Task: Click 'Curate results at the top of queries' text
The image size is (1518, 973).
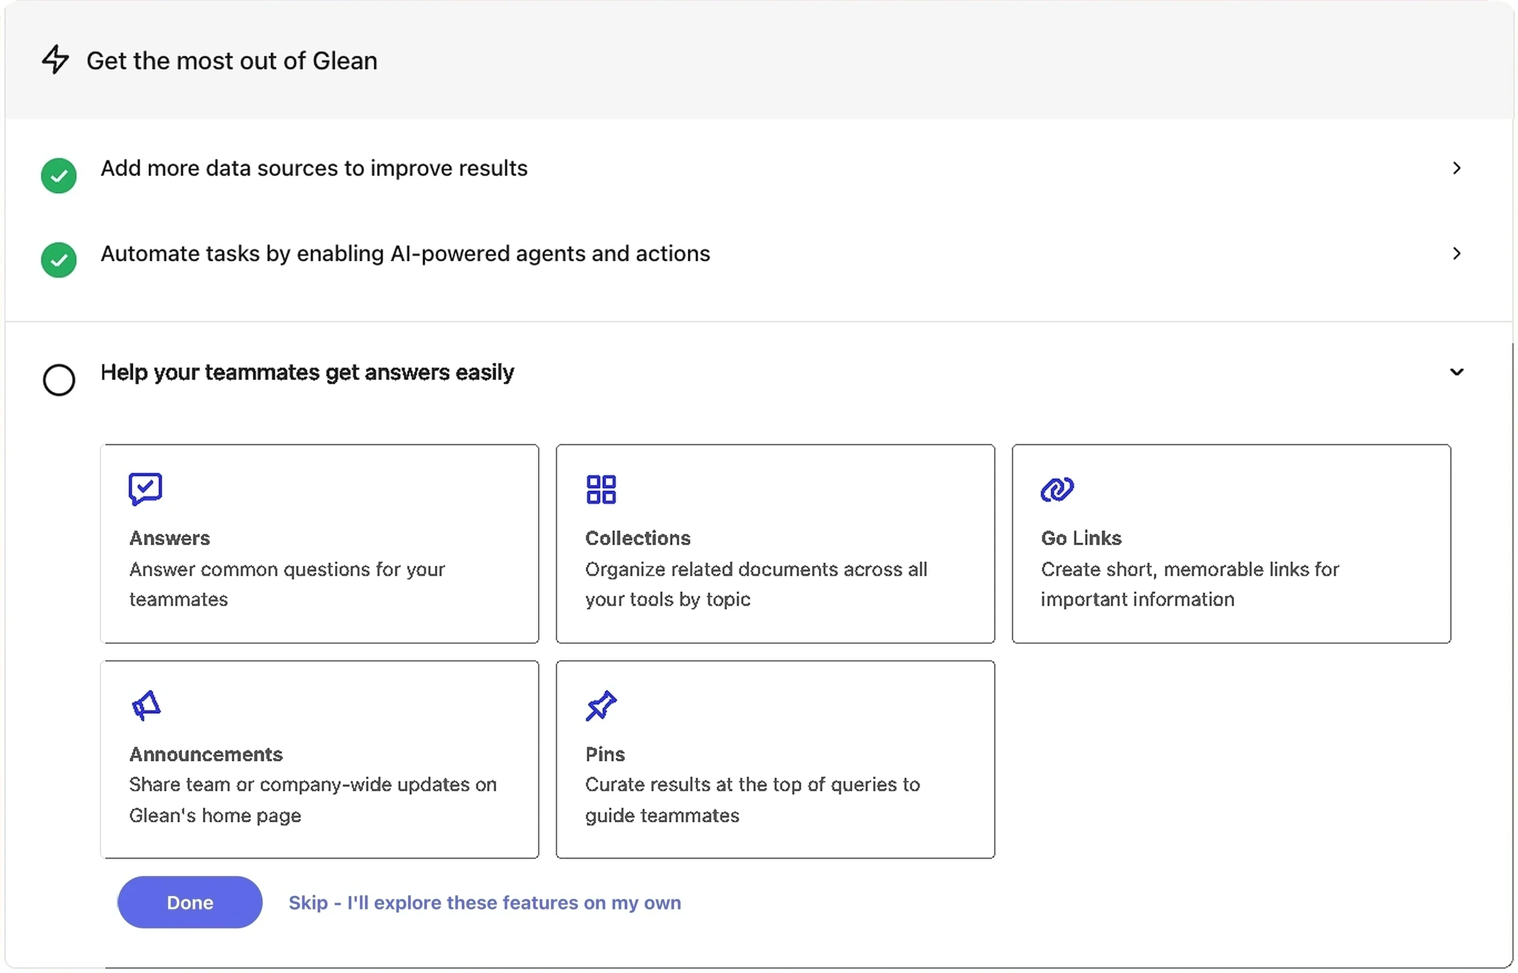Action: [x=752, y=800]
